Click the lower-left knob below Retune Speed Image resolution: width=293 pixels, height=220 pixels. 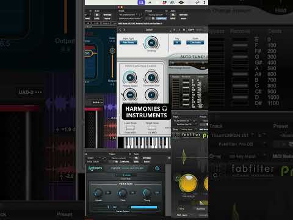point(130,95)
